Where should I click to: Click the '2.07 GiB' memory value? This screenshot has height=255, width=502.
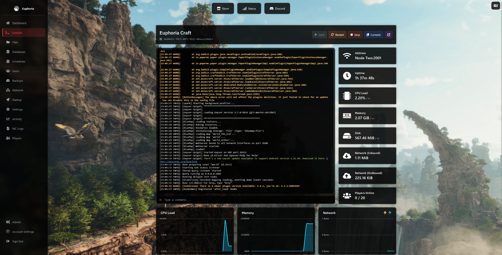pyautogui.click(x=362, y=118)
